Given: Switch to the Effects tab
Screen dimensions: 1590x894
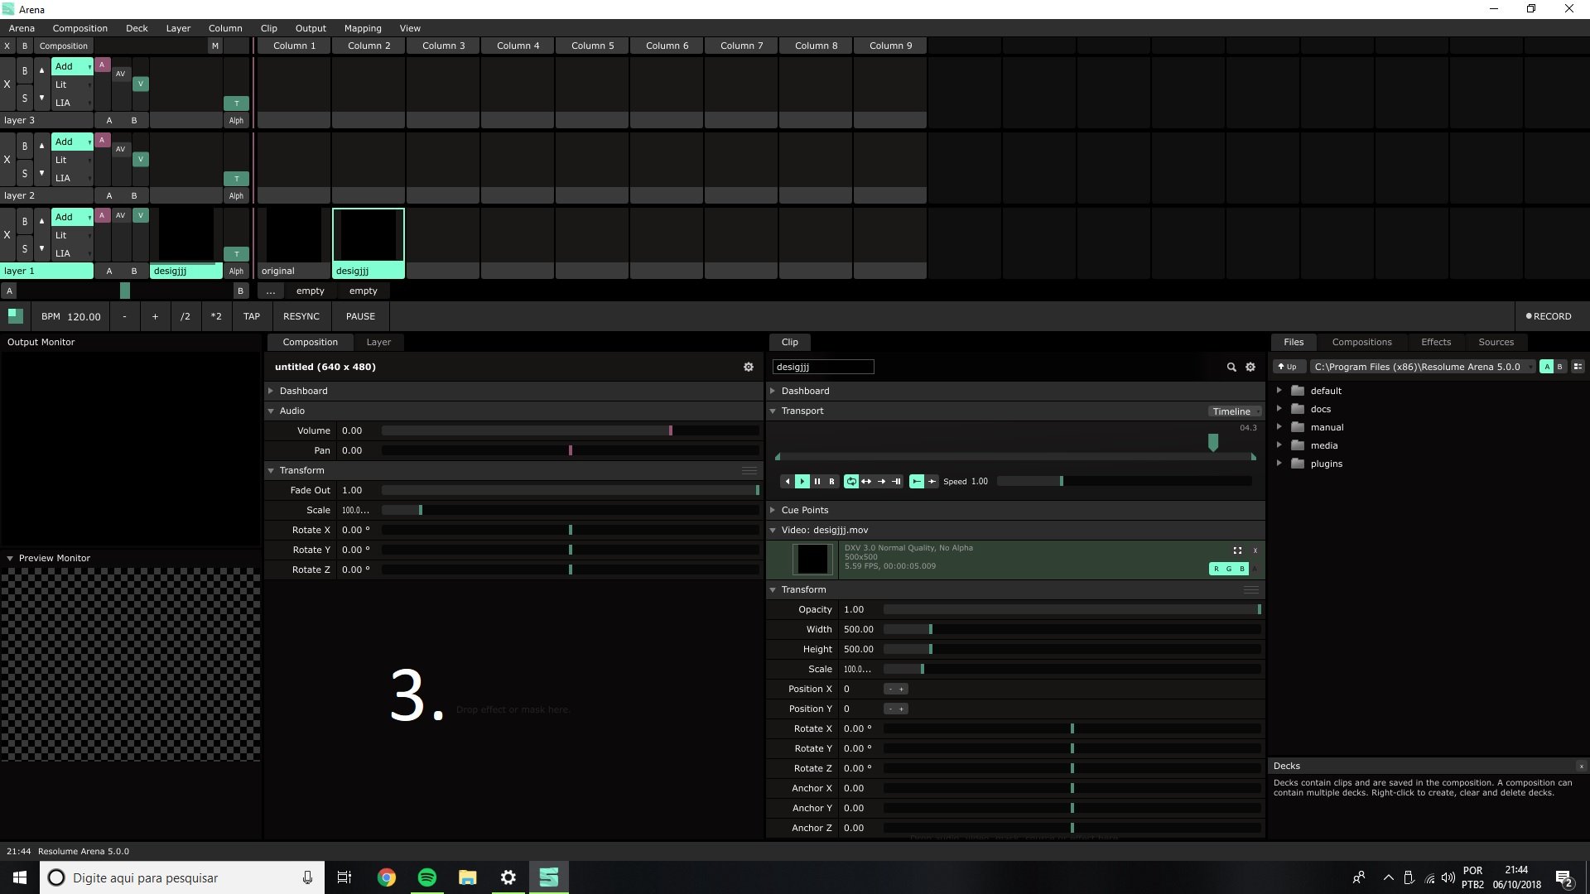Looking at the screenshot, I should [1435, 342].
